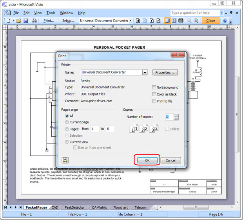
Task: Click the Properties... button
Action: tap(165, 72)
